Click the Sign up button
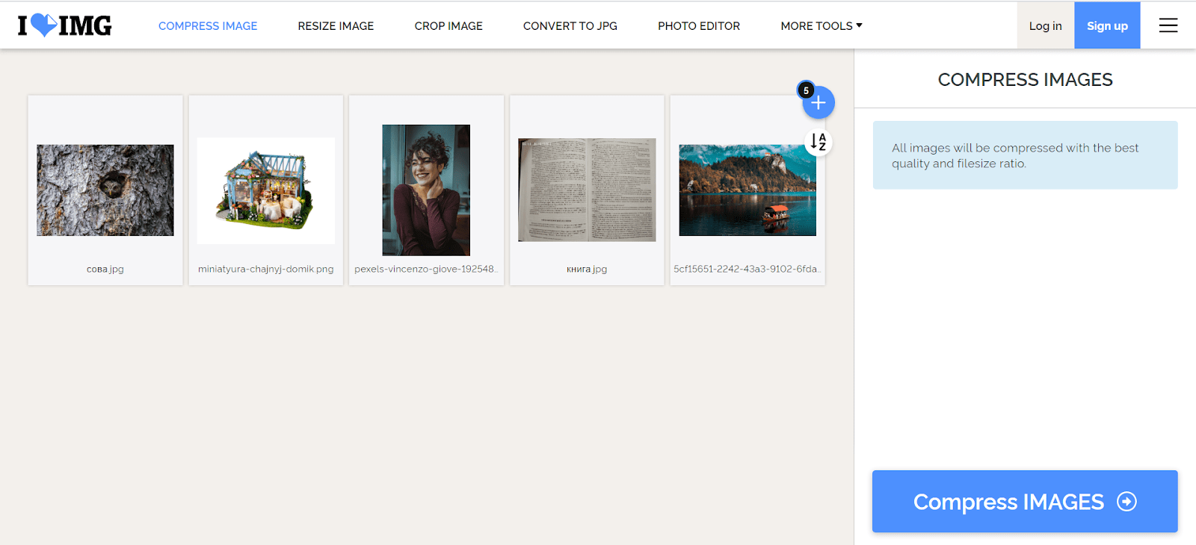 (x=1107, y=25)
